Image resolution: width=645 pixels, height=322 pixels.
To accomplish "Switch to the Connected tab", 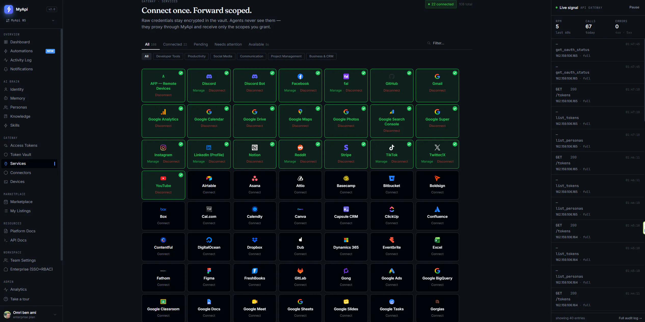I will pos(175,44).
